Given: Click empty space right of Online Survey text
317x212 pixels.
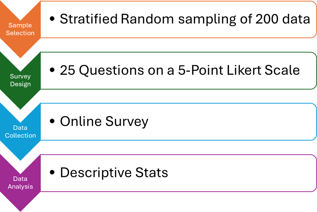Looking at the screenshot, I should (x=230, y=121).
